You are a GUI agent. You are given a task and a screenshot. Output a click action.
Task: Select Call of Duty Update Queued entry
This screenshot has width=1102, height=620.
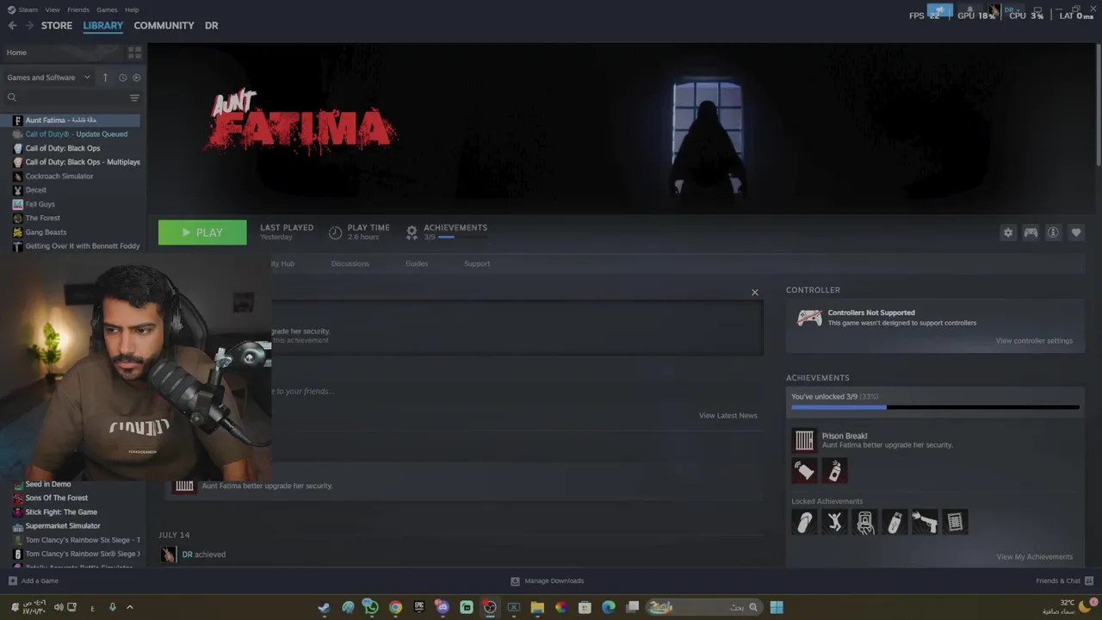[x=71, y=134]
